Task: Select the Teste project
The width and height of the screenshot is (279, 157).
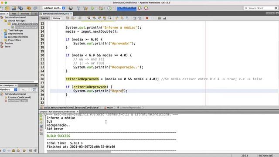Action: (7, 47)
